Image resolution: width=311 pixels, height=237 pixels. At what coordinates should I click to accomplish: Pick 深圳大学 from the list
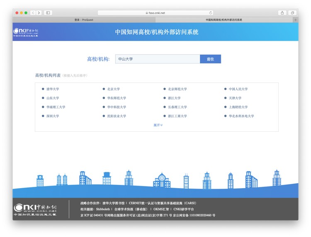53,116
